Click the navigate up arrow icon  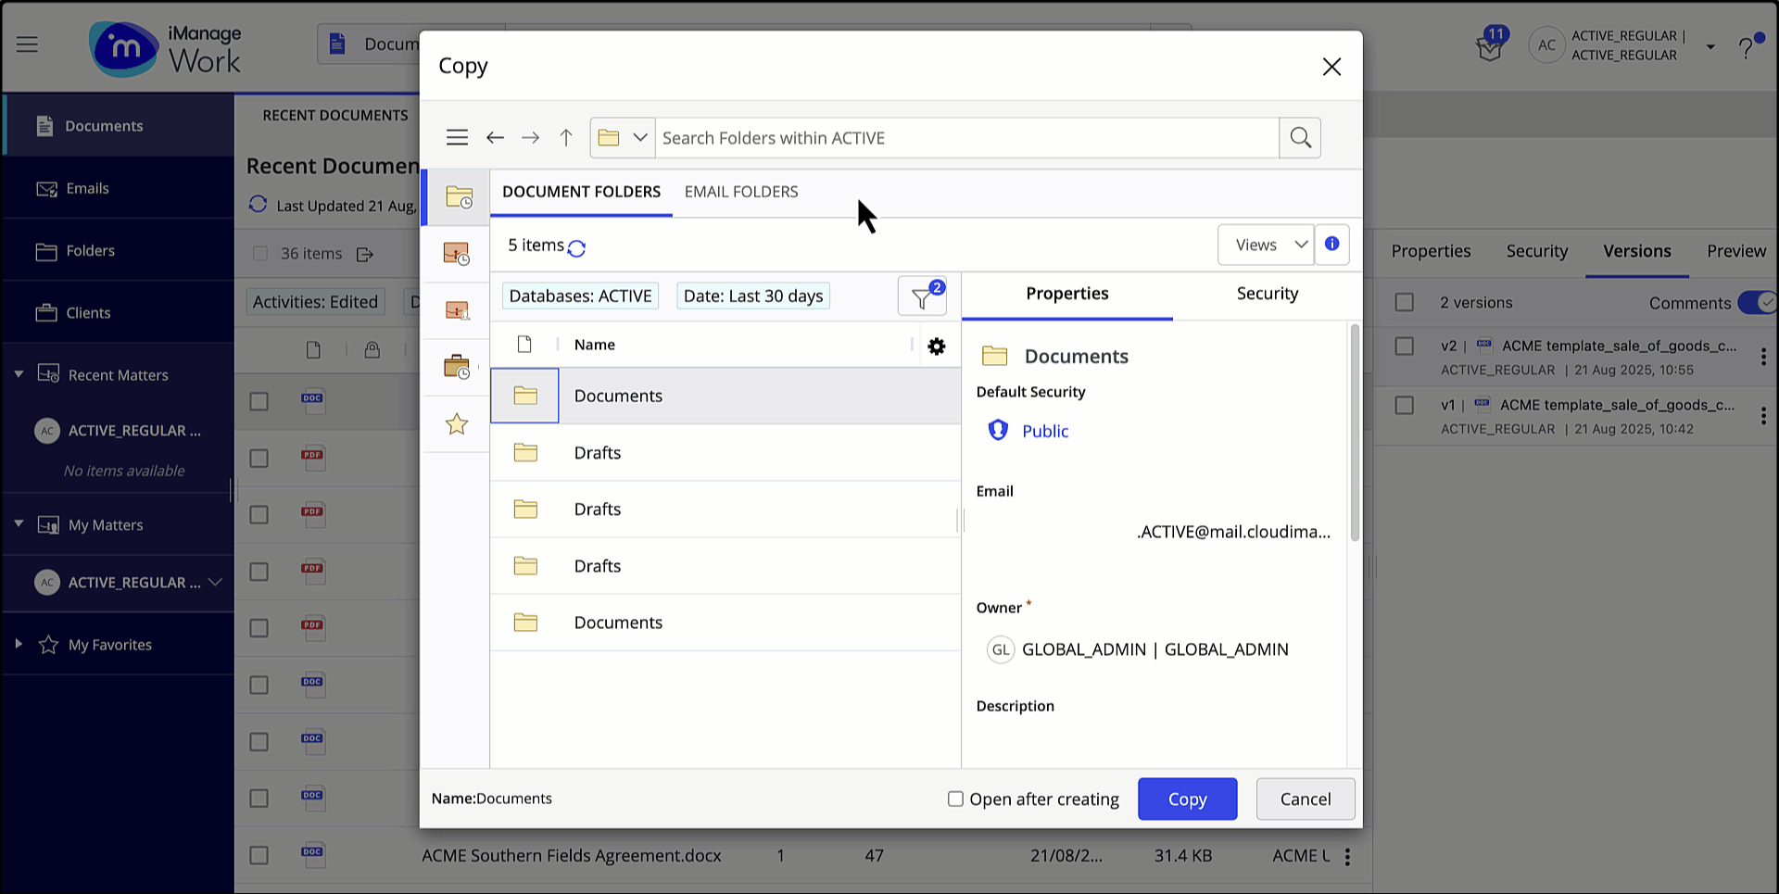click(x=566, y=138)
